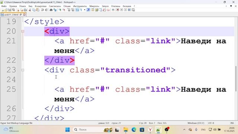The width and height of the screenshot is (238, 134).
Task: Open the Вид menu
Action: (30, 6)
